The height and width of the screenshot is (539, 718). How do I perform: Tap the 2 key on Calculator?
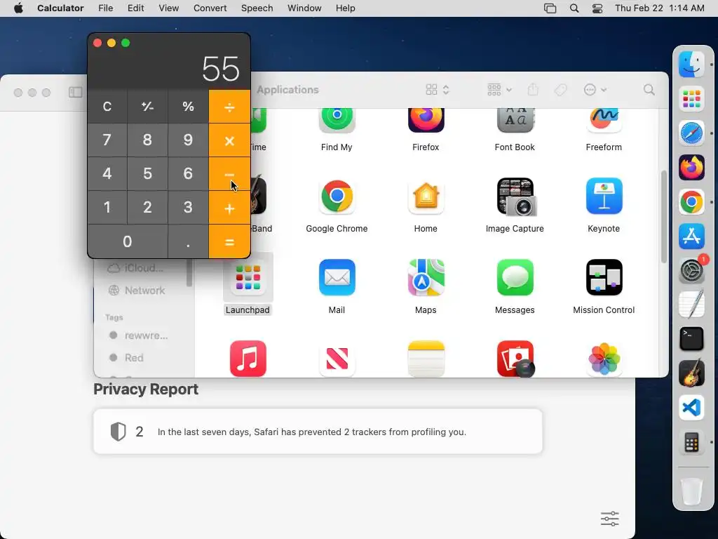click(x=147, y=208)
